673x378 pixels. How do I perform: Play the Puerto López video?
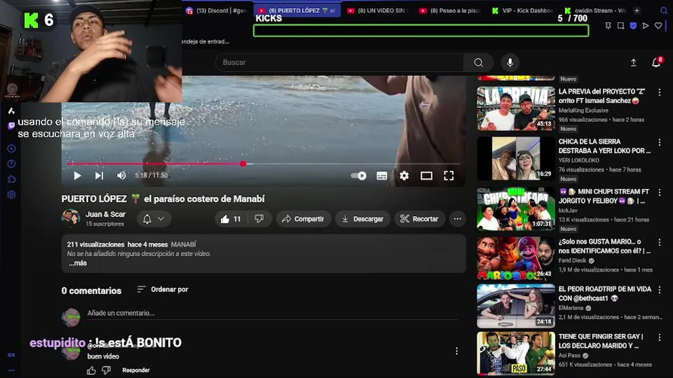pyautogui.click(x=77, y=176)
